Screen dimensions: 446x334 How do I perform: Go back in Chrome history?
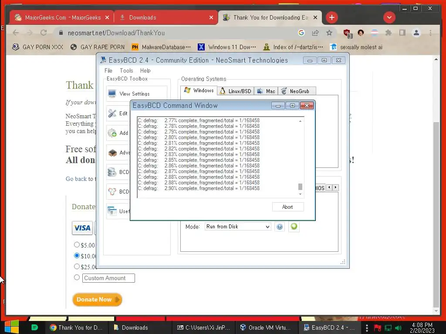click(x=16, y=33)
